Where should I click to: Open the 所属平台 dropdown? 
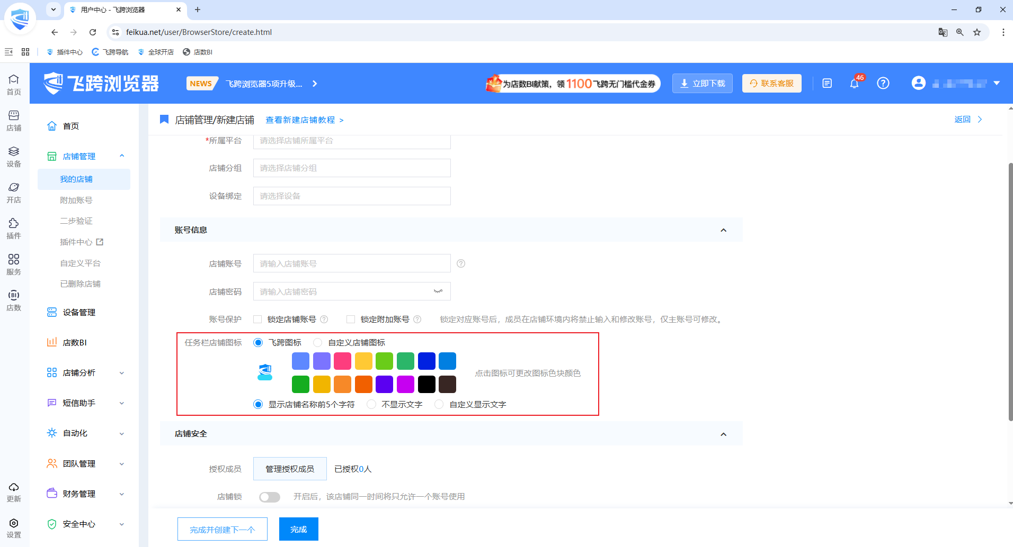(x=352, y=141)
